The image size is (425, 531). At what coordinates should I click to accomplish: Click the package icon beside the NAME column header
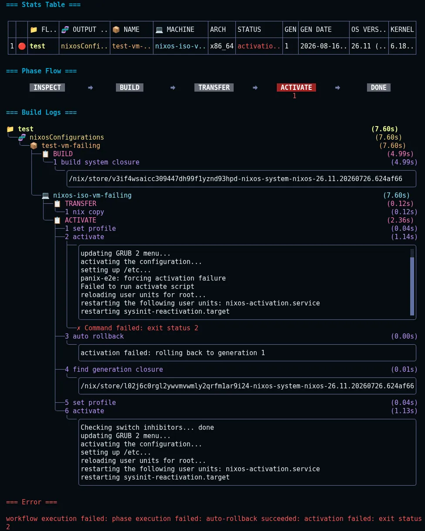click(x=116, y=30)
